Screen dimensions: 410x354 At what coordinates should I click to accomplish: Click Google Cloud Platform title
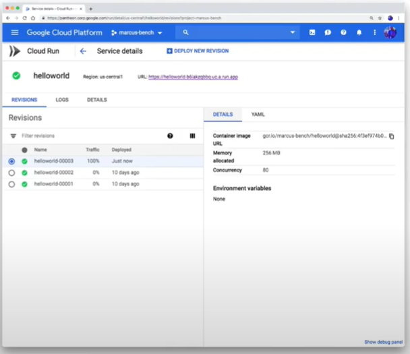tap(64, 32)
